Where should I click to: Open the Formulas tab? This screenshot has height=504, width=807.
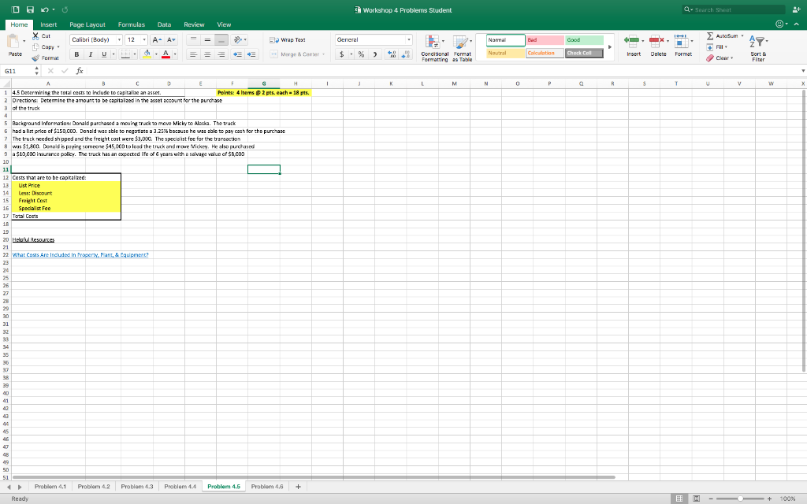click(132, 24)
